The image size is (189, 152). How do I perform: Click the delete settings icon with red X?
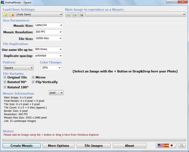12,15
